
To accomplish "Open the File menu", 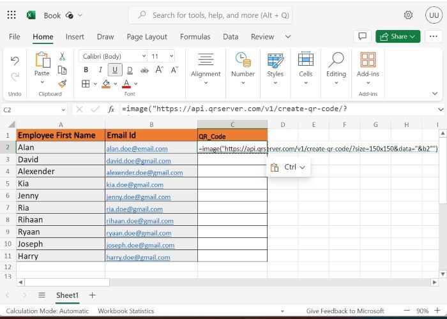I will click(x=15, y=37).
